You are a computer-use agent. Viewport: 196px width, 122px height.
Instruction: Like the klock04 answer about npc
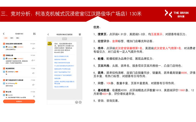click(x=34, y=96)
